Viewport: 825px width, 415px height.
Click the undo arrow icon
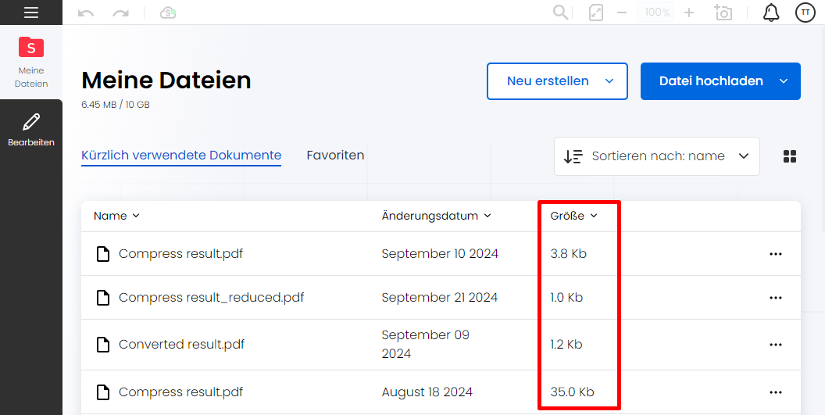pyautogui.click(x=86, y=13)
